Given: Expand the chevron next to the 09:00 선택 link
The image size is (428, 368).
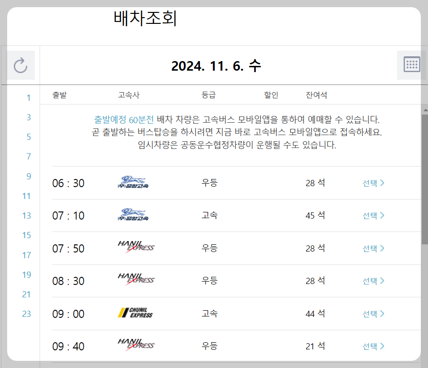Looking at the screenshot, I should 383,314.
